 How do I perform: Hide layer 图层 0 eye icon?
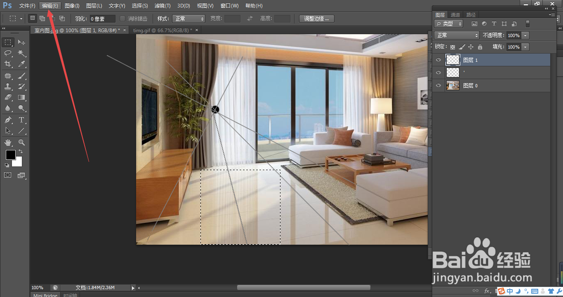pyautogui.click(x=438, y=85)
